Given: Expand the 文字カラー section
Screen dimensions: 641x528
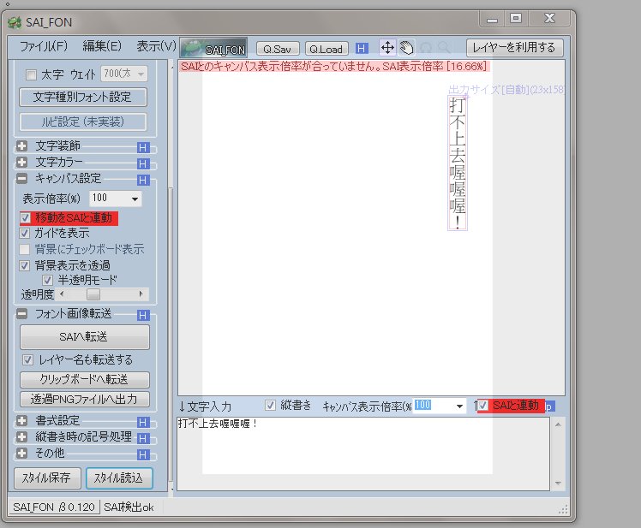Looking at the screenshot, I should pyautogui.click(x=21, y=162).
